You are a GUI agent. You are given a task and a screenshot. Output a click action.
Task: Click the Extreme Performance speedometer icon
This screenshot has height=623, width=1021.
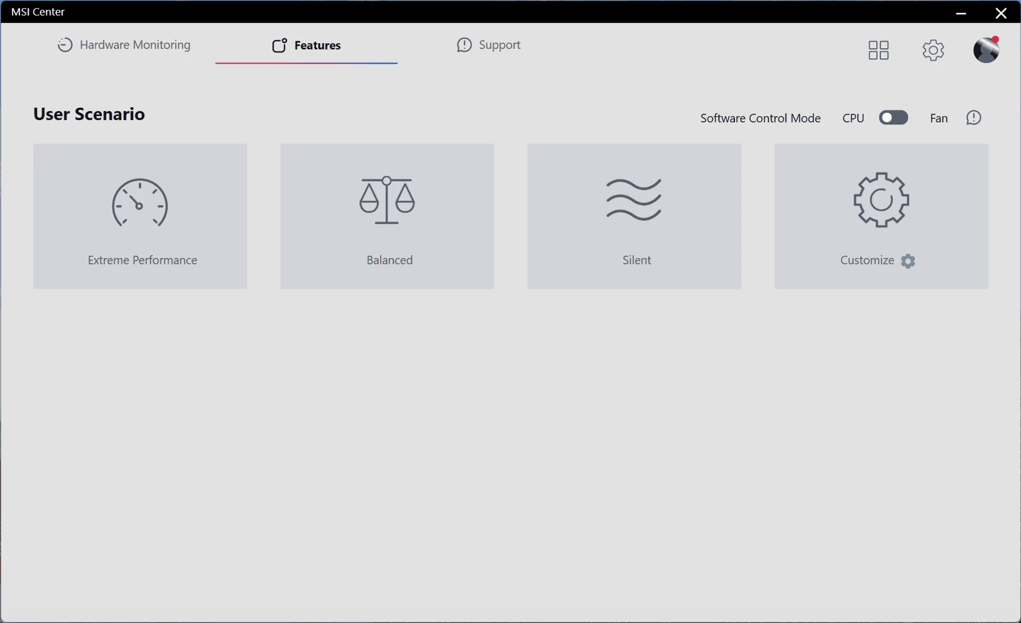point(140,203)
